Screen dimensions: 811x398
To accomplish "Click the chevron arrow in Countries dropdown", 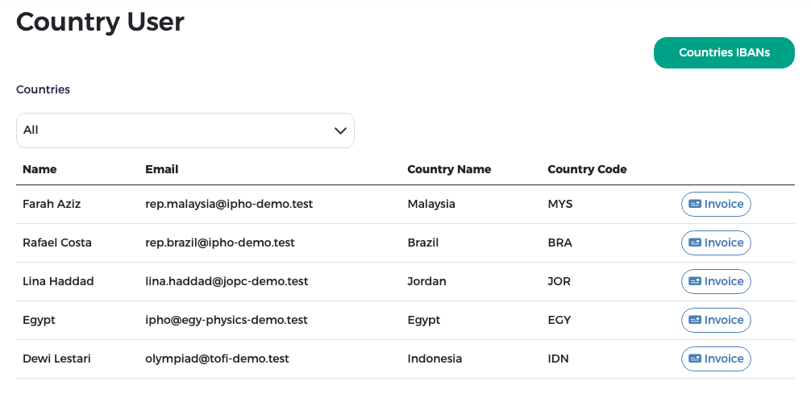I will point(340,131).
